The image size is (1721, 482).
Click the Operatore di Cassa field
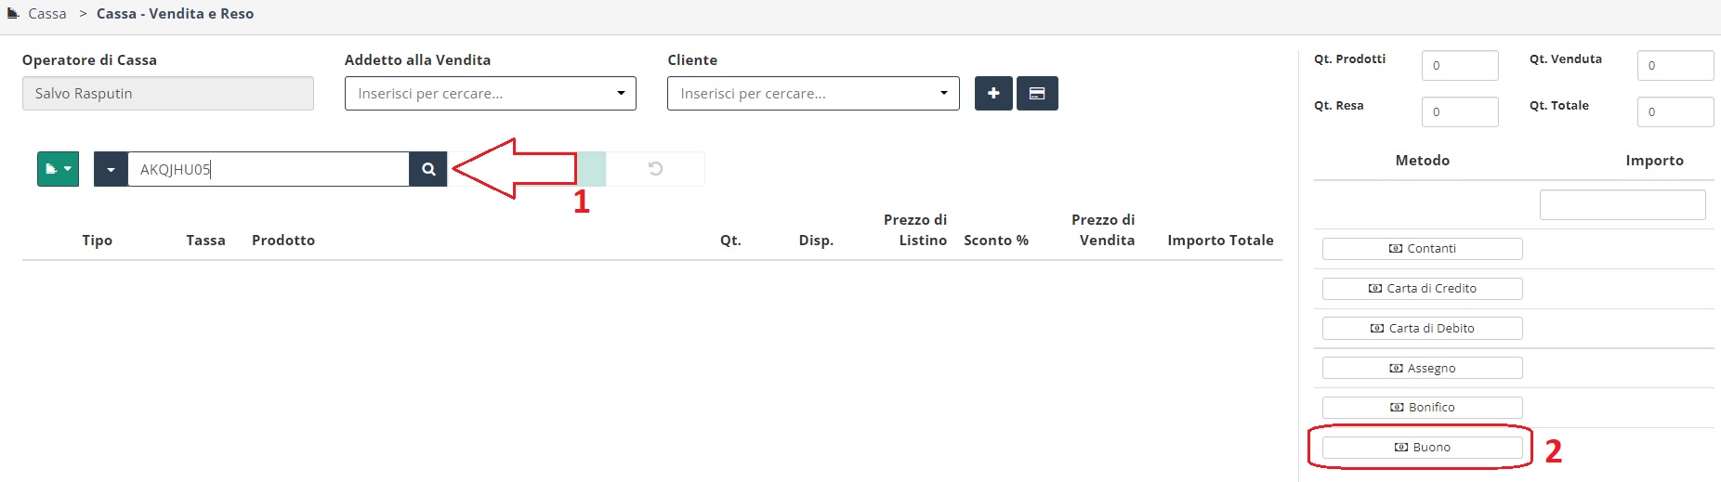(x=168, y=93)
